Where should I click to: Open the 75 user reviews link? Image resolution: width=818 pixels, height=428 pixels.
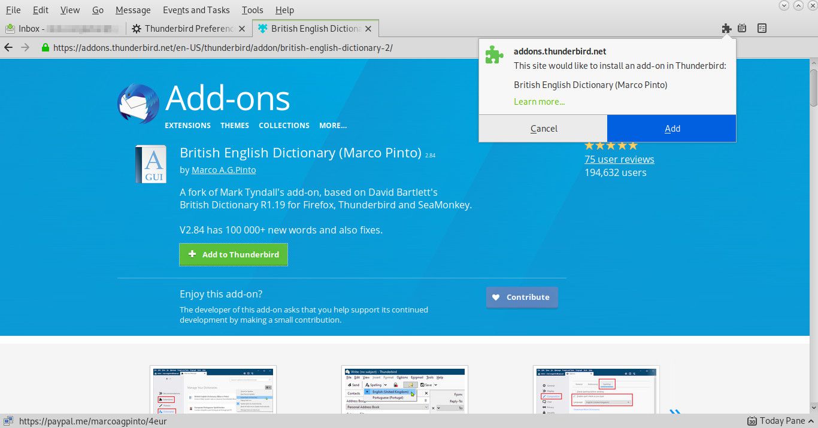[619, 159]
